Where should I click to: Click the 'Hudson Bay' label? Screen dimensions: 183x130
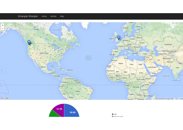coord(56,30)
